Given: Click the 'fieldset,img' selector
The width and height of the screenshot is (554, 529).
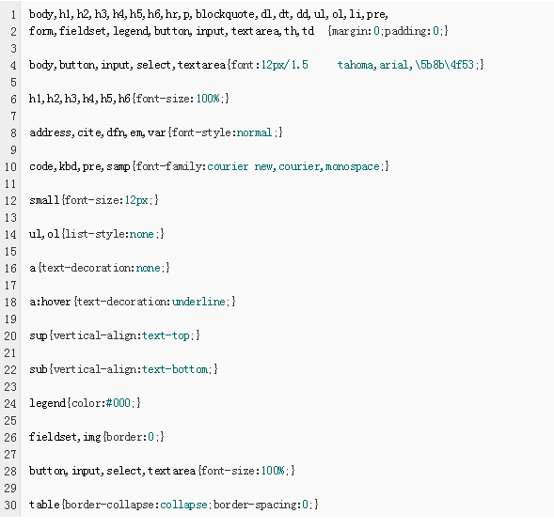Looking at the screenshot, I should (x=65, y=437).
